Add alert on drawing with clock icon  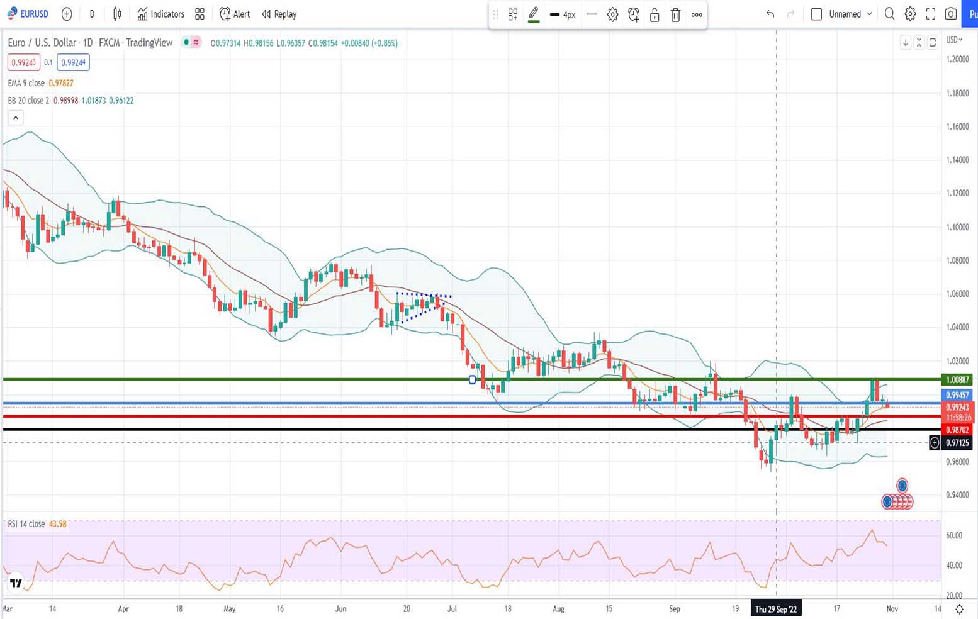634,14
